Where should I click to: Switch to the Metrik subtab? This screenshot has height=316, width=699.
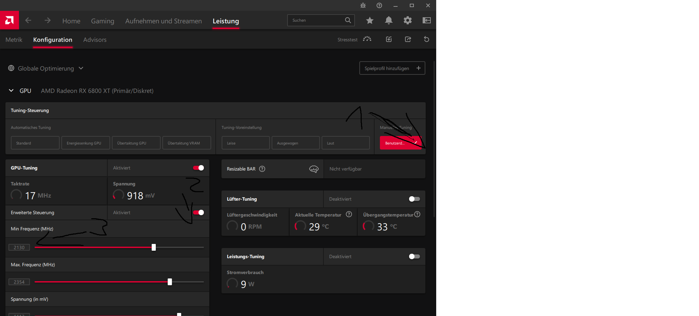point(14,40)
